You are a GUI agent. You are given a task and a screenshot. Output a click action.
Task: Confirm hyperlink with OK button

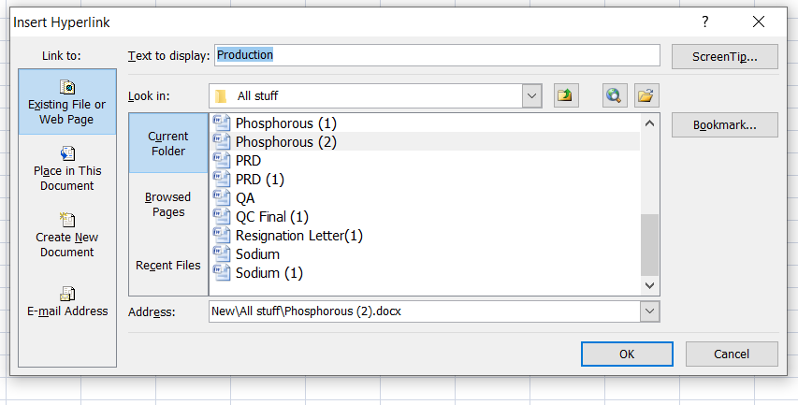click(x=627, y=354)
